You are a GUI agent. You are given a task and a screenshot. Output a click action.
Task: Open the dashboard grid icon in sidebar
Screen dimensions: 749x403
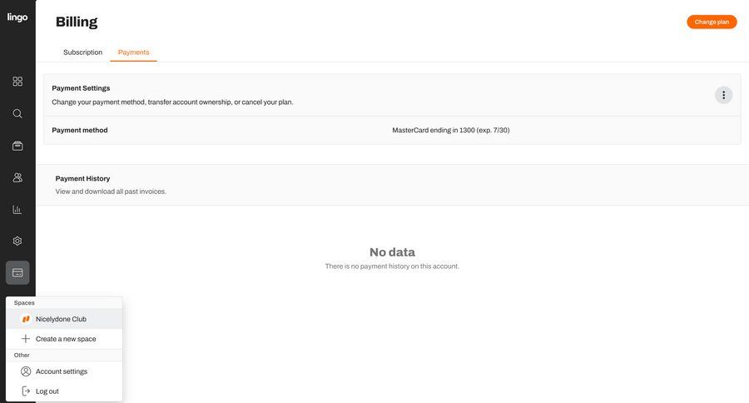(x=17, y=82)
